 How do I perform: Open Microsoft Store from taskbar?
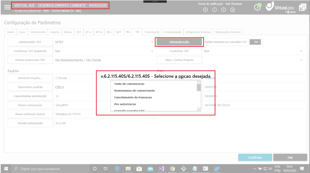tap(139, 169)
